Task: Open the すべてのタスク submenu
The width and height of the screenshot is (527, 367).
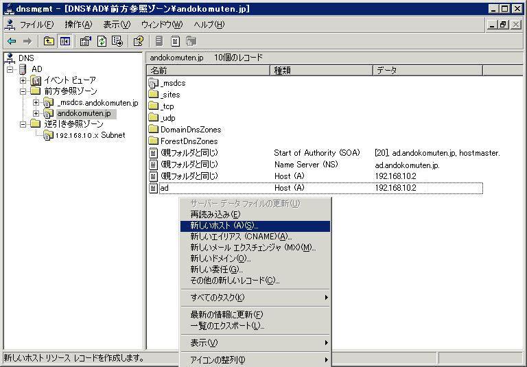Action: point(255,298)
